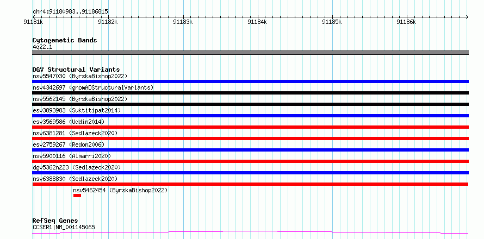Click the DGV Structural Variants track title

[76, 70]
